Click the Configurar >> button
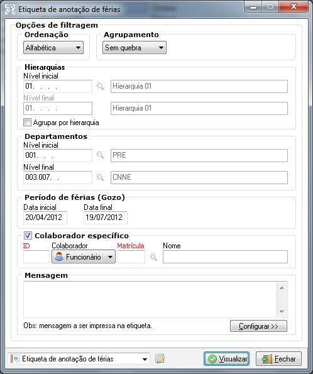The image size is (313, 374). pos(258,326)
